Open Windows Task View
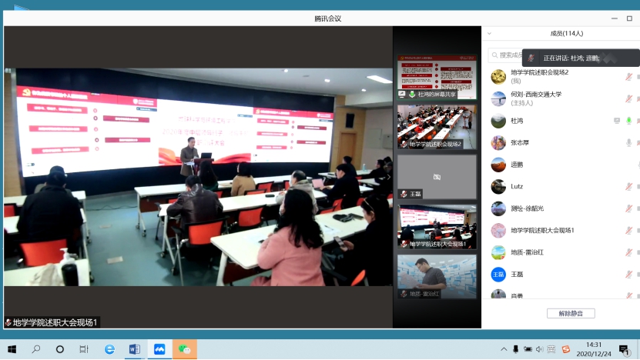 83,349
